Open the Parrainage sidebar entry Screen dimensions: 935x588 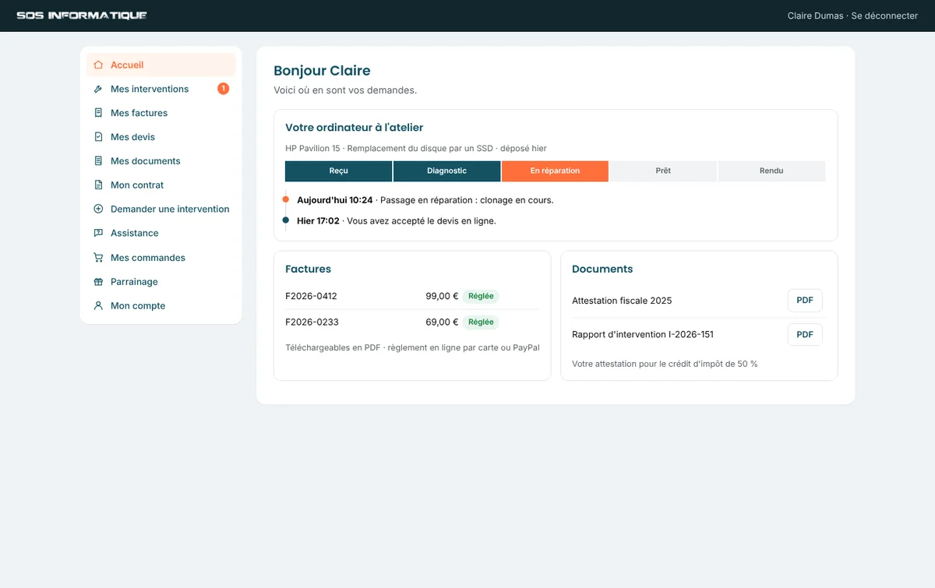click(161, 282)
